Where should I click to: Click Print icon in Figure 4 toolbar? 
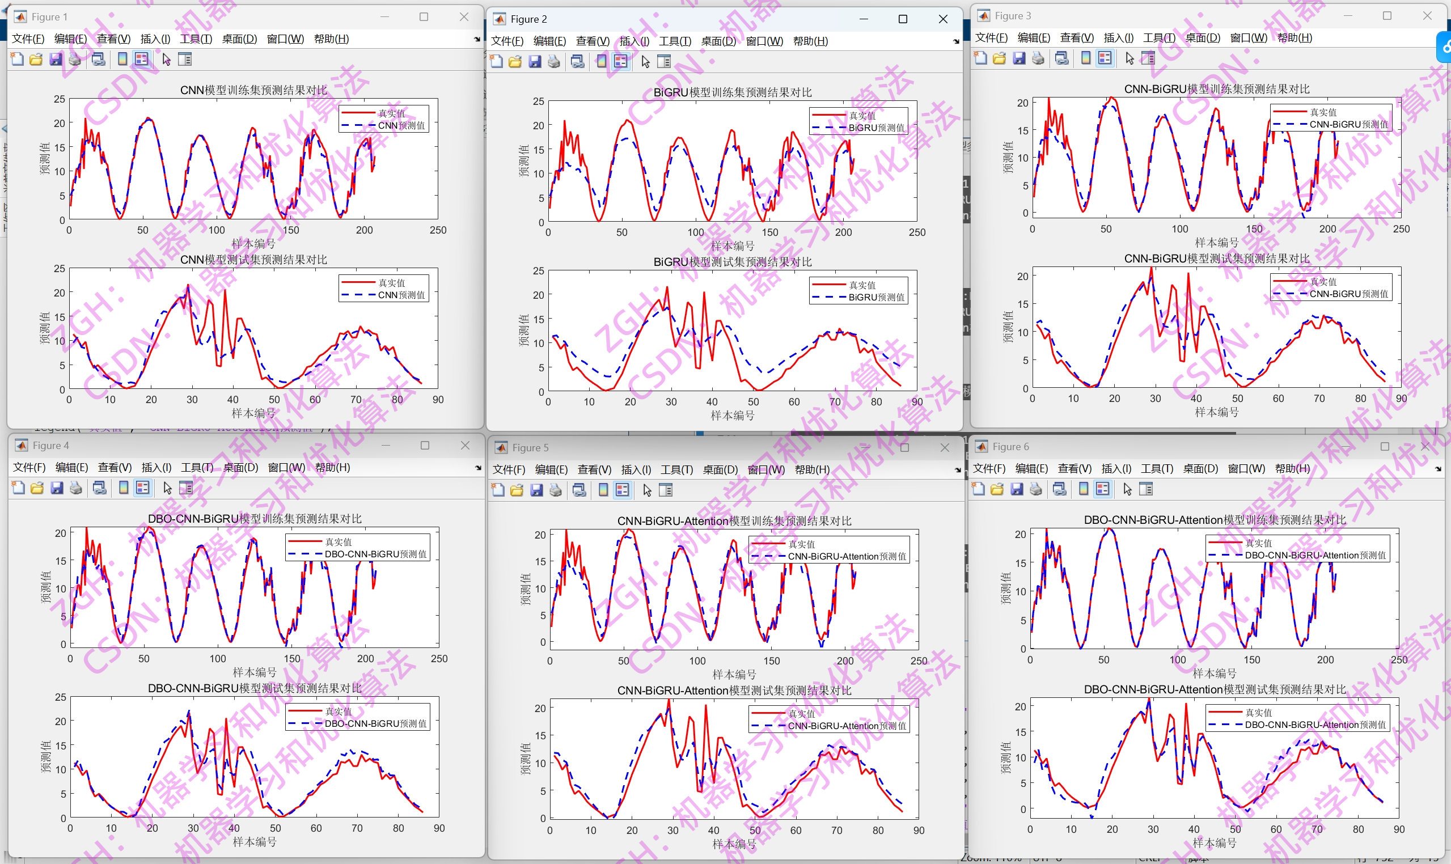point(75,488)
